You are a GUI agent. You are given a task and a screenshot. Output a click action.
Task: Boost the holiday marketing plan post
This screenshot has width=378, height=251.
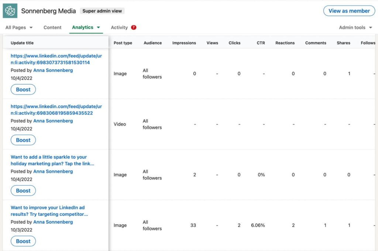click(23, 191)
